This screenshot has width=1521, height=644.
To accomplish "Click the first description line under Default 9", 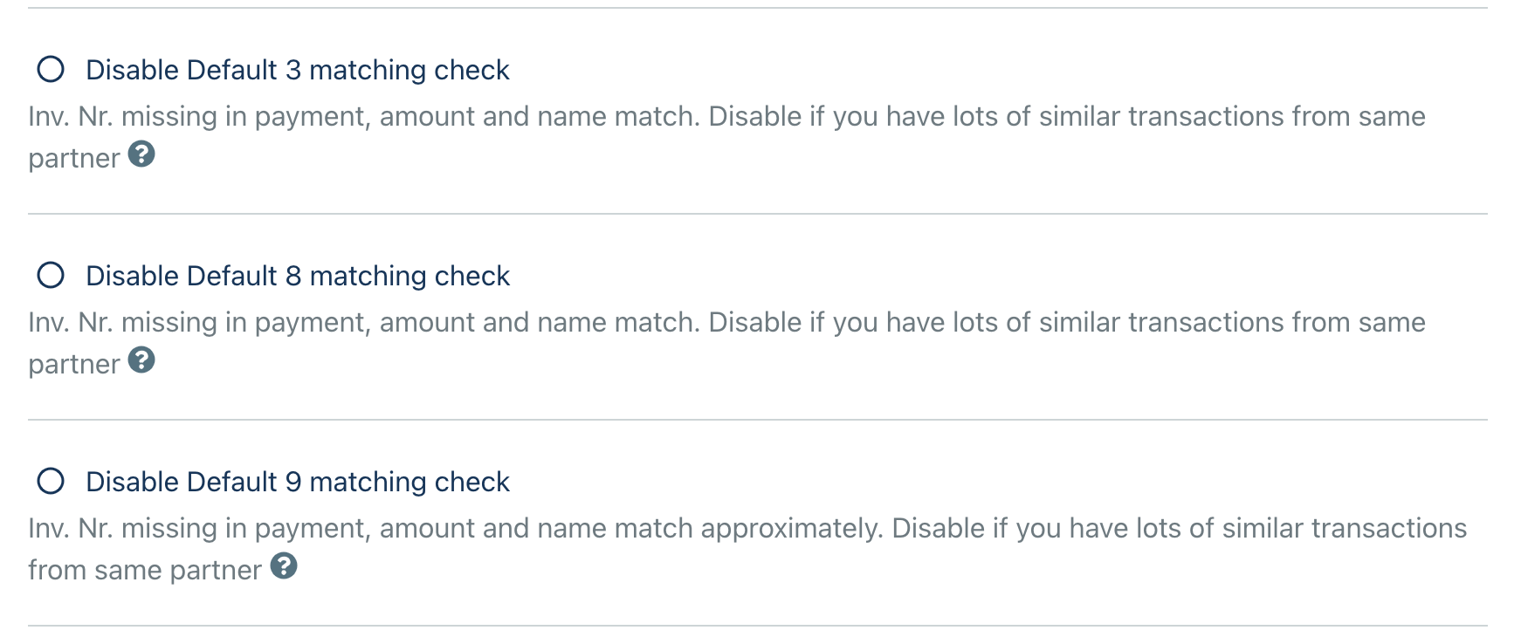I will pyautogui.click(x=747, y=529).
